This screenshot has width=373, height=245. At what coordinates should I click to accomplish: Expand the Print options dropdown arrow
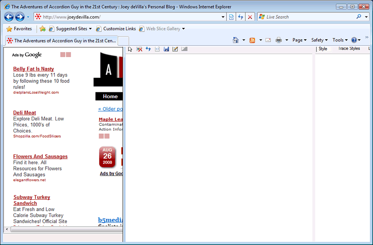coord(287,40)
